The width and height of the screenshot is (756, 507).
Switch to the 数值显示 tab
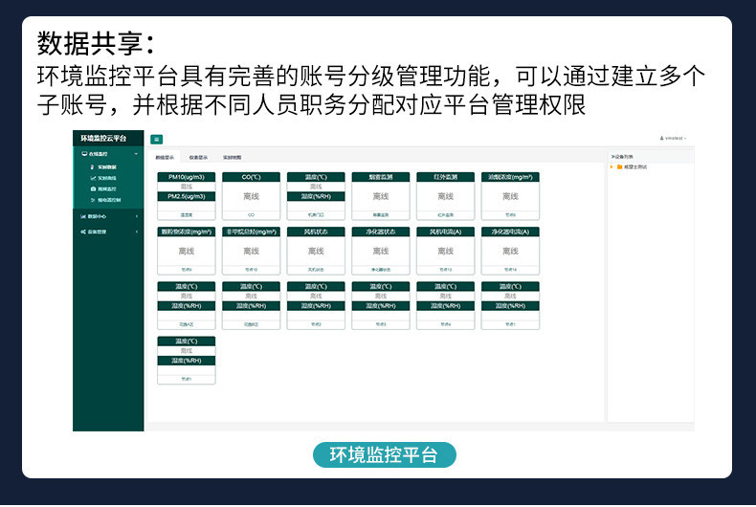coord(165,158)
